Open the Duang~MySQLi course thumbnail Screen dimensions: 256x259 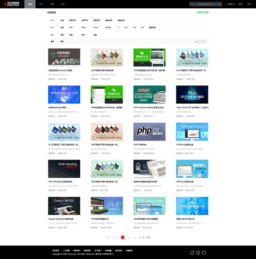point(64,206)
